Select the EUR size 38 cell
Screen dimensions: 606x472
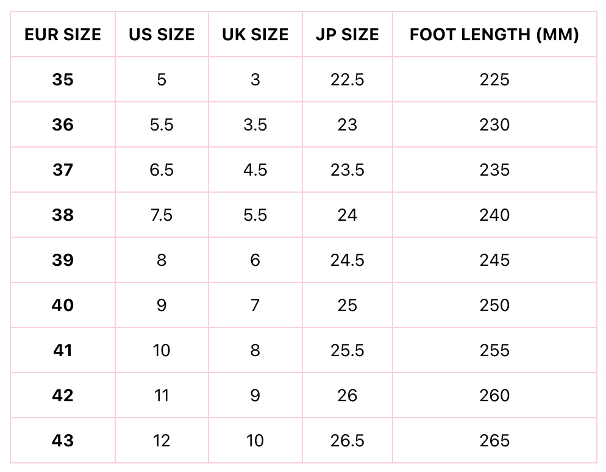point(63,215)
